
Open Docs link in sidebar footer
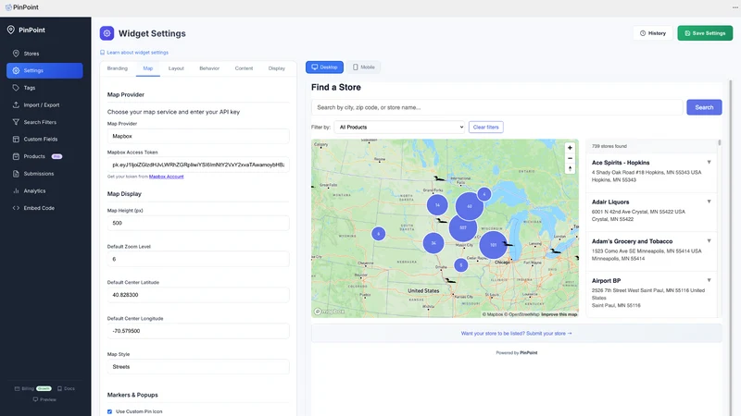tap(66, 388)
